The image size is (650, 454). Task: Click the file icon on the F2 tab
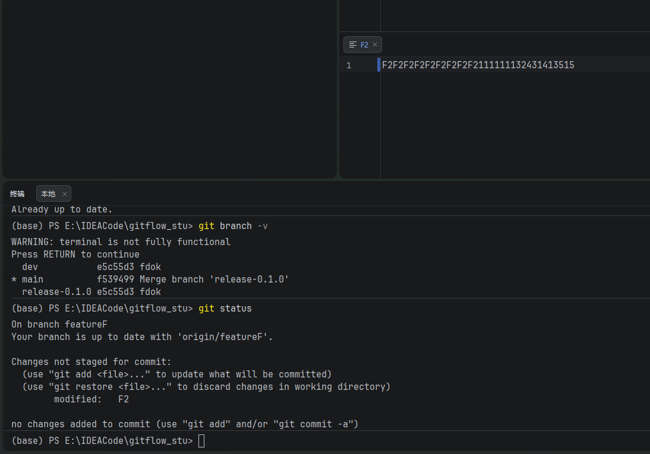[353, 45]
